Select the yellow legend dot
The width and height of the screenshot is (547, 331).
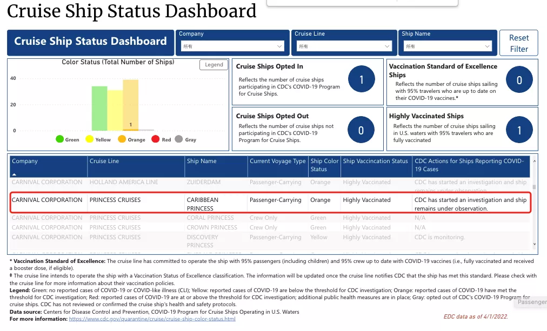89,139
